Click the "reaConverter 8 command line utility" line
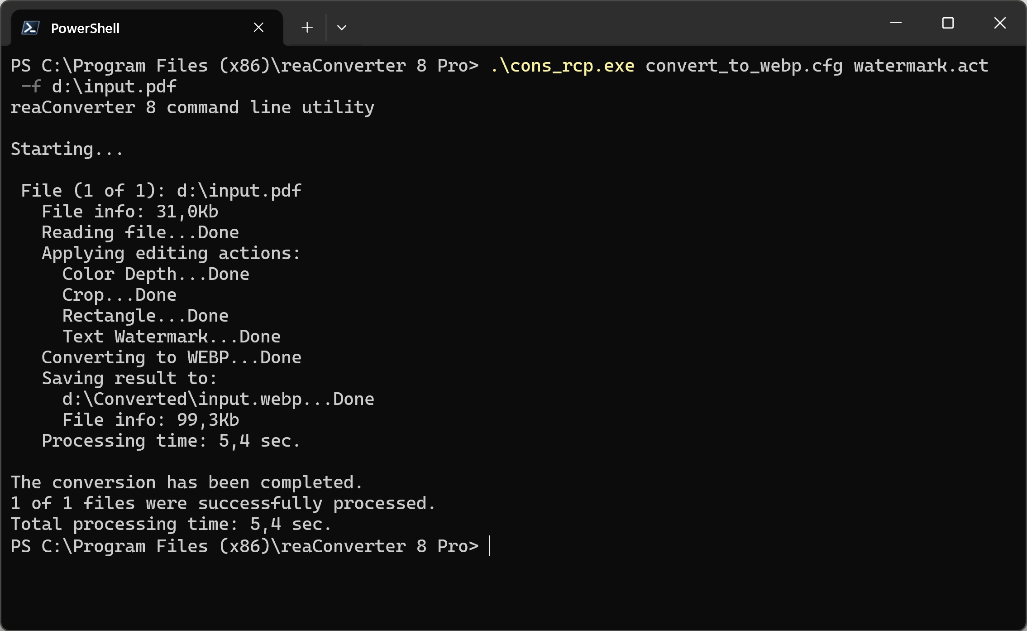The width and height of the screenshot is (1027, 631). click(x=192, y=108)
